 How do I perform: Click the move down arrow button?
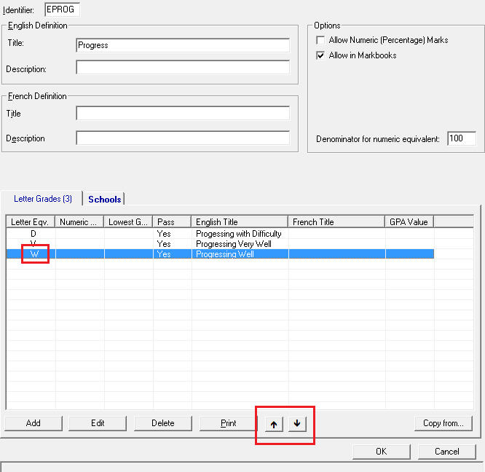296,424
